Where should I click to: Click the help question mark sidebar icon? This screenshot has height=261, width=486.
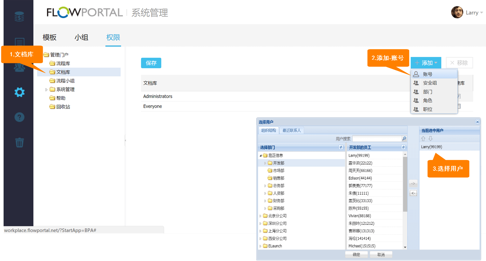click(19, 117)
